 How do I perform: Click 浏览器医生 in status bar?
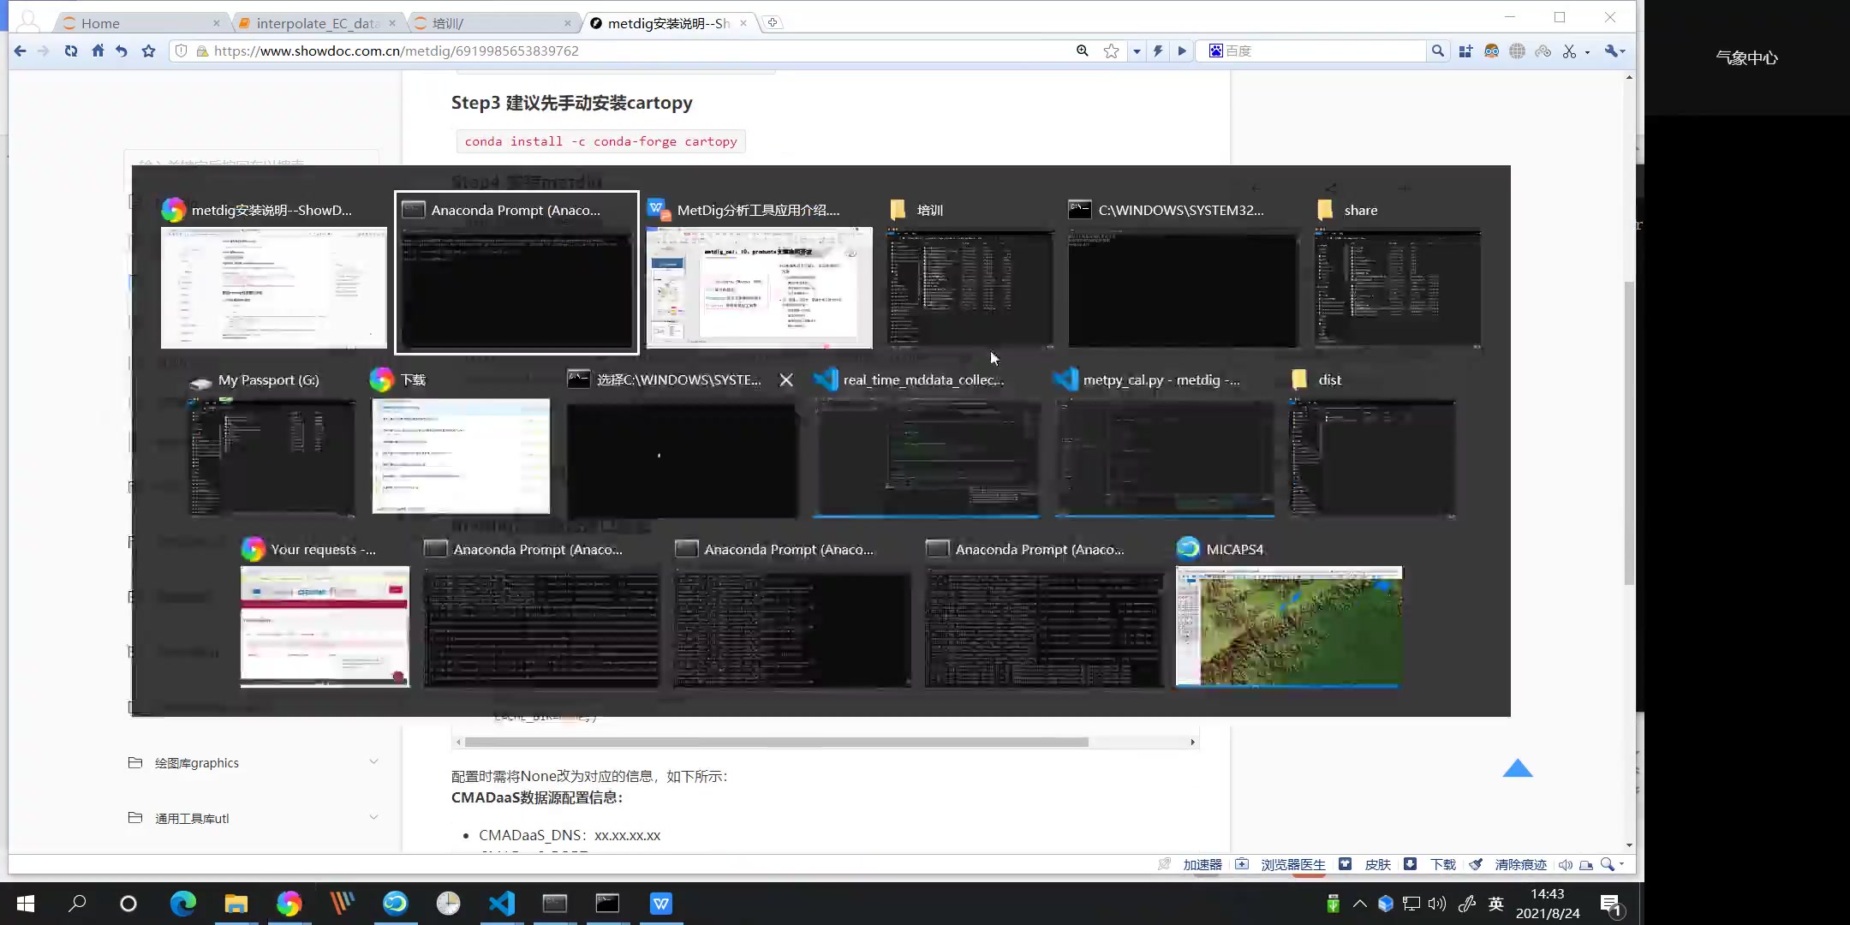[x=1292, y=864]
